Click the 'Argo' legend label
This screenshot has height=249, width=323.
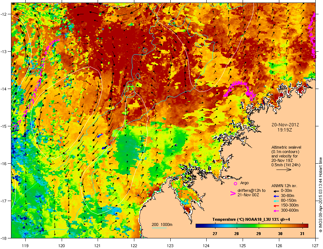coord(244,183)
